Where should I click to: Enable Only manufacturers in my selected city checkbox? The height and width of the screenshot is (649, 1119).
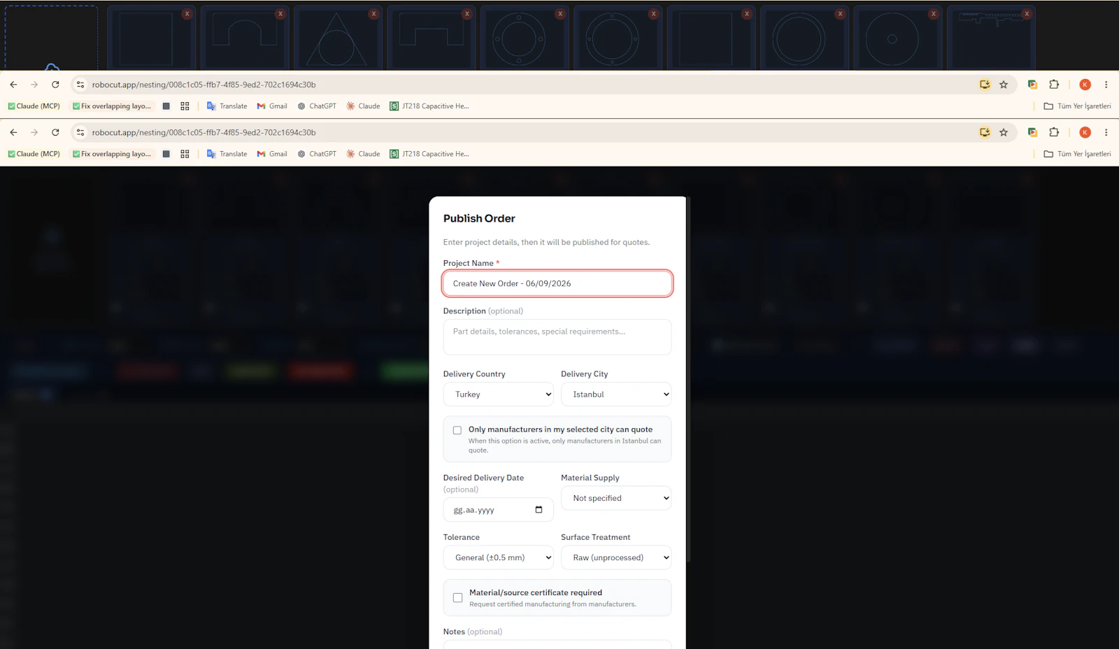click(457, 430)
